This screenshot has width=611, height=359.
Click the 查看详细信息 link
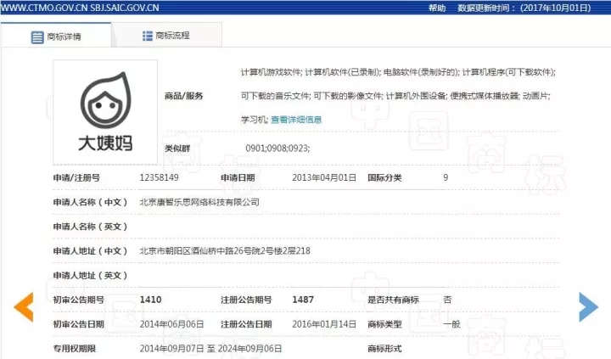pos(296,120)
